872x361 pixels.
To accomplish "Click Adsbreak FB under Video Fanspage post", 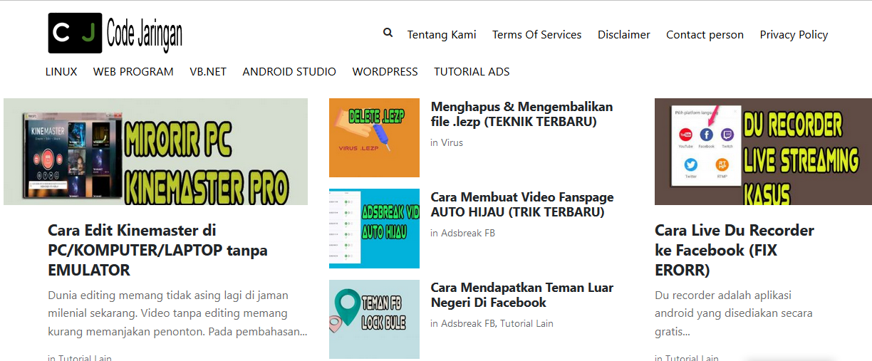I will 468,233.
